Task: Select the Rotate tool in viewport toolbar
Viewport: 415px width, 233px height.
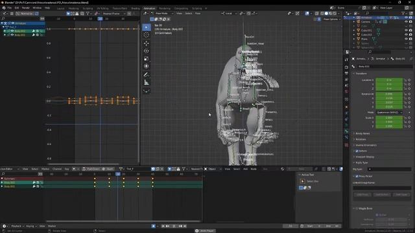Action: (147, 51)
